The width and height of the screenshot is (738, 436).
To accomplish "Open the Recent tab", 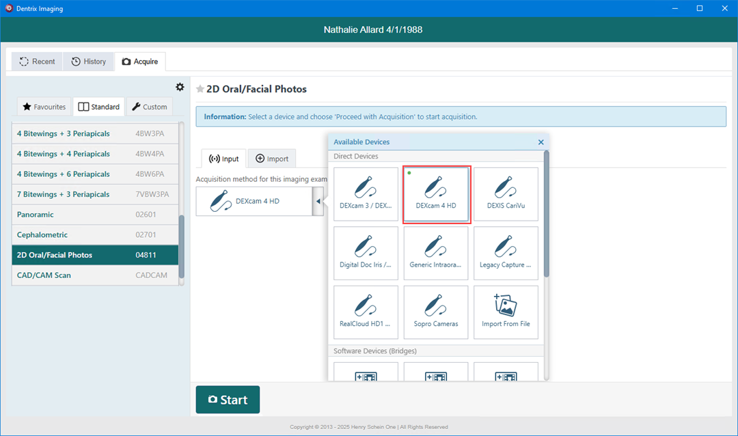I will tap(37, 62).
